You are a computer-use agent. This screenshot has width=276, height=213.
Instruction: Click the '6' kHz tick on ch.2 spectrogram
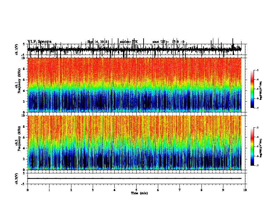click(x=24, y=137)
